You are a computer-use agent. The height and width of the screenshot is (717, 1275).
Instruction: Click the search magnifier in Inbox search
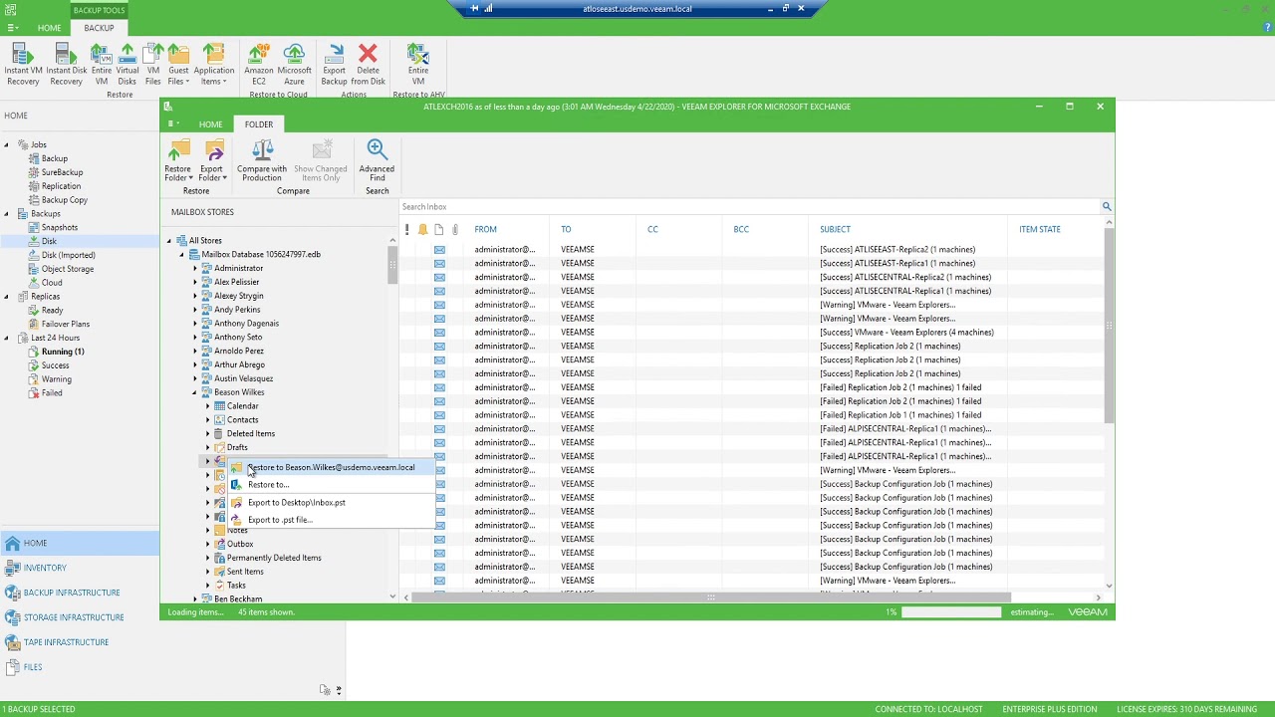coord(1106,206)
